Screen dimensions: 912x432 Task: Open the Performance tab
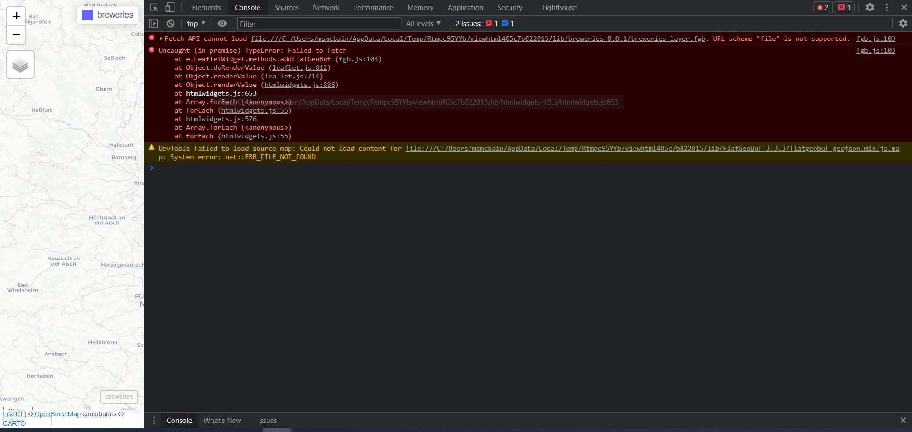click(374, 8)
